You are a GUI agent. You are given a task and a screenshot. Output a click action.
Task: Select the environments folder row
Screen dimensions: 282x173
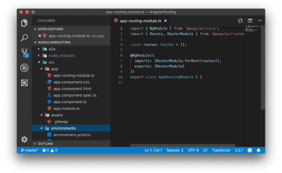71,128
